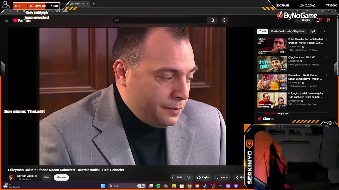Focus the YouTube Ara search field

pos(160,20)
